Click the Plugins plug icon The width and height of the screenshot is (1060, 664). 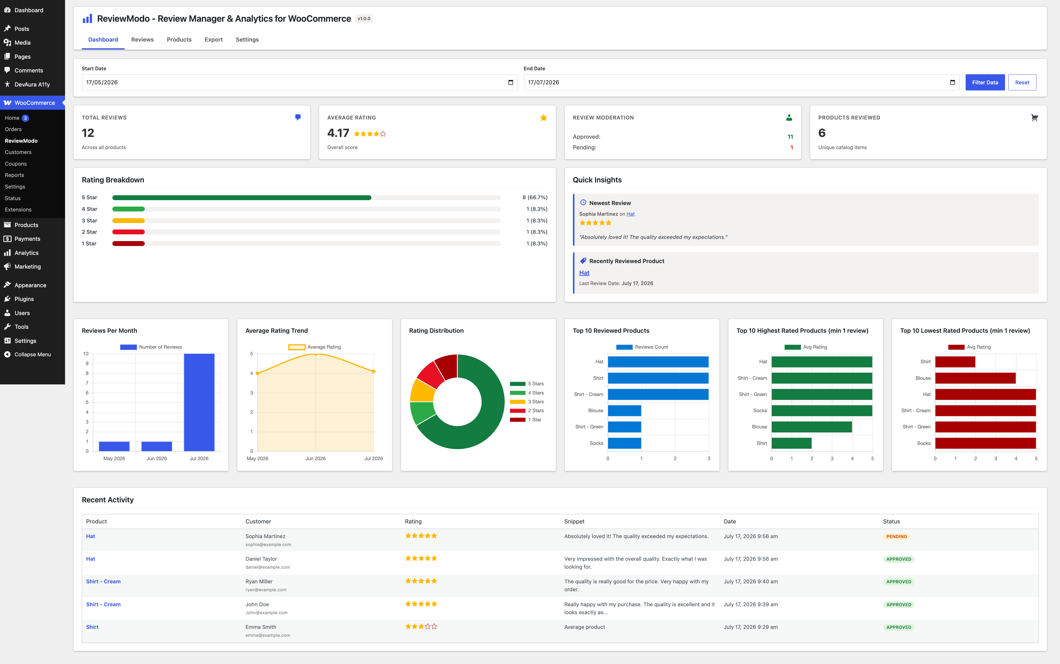pos(7,299)
